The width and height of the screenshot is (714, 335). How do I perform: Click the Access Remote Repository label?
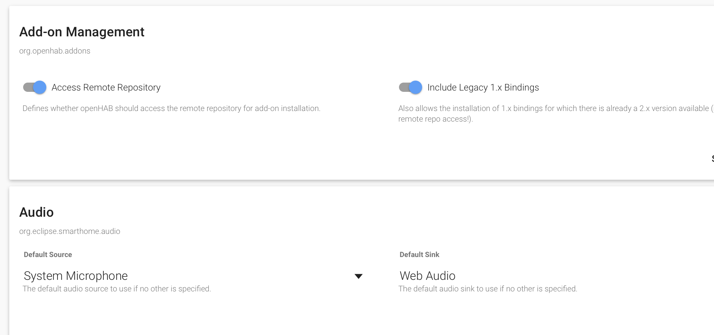106,87
